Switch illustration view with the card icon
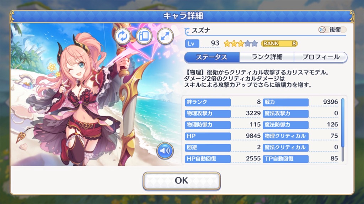Viewport: 364px width, 204px height. 144,36
